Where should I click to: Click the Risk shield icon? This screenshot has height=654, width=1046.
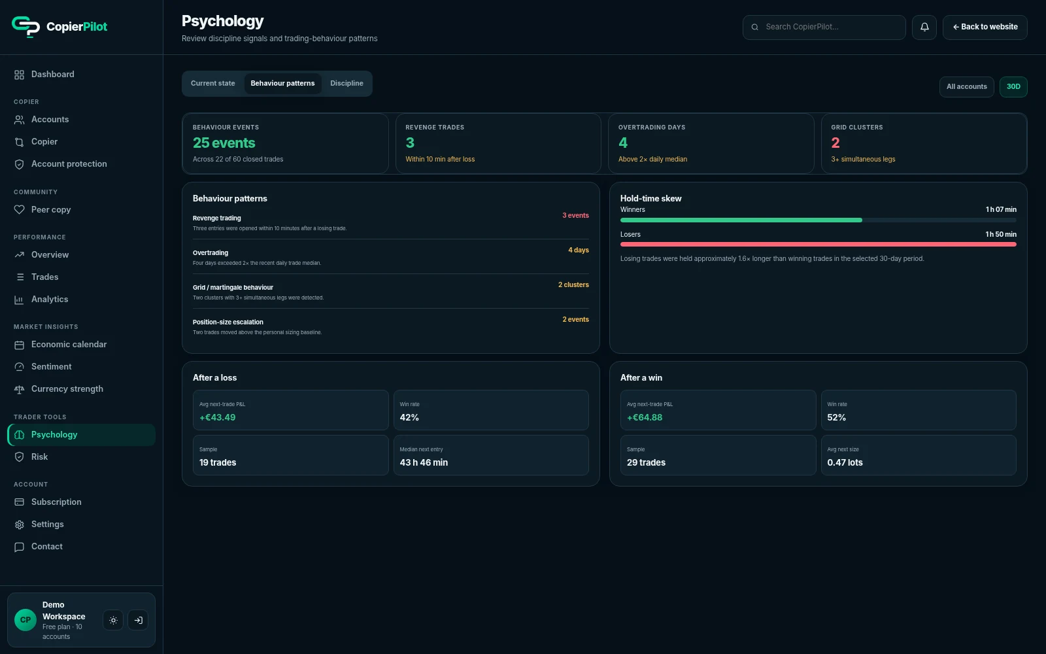(x=19, y=457)
